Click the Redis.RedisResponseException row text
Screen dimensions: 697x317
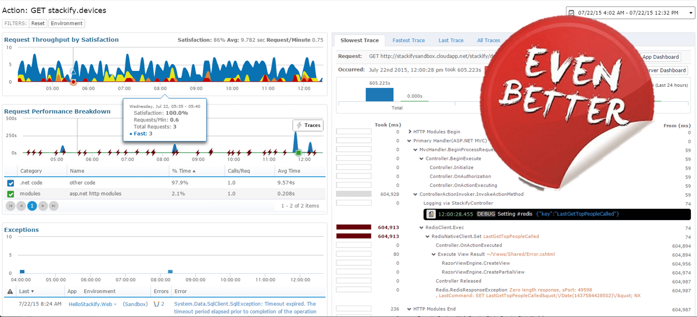pos(472,290)
